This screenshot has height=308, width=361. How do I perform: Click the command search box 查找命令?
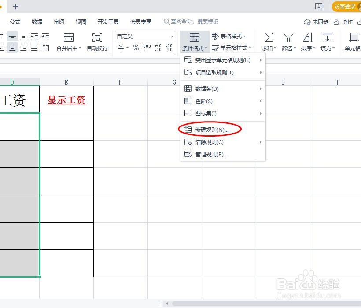191,22
